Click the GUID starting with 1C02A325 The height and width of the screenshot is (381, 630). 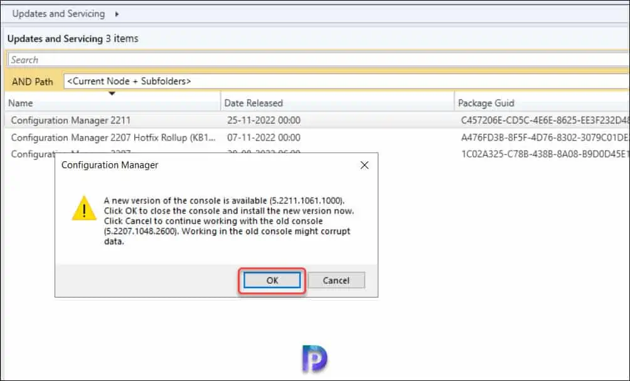545,154
